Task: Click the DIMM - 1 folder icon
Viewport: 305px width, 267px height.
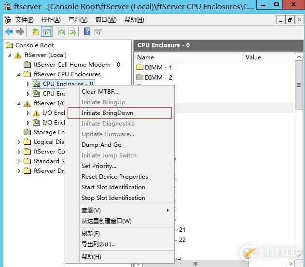Action: (x=139, y=67)
